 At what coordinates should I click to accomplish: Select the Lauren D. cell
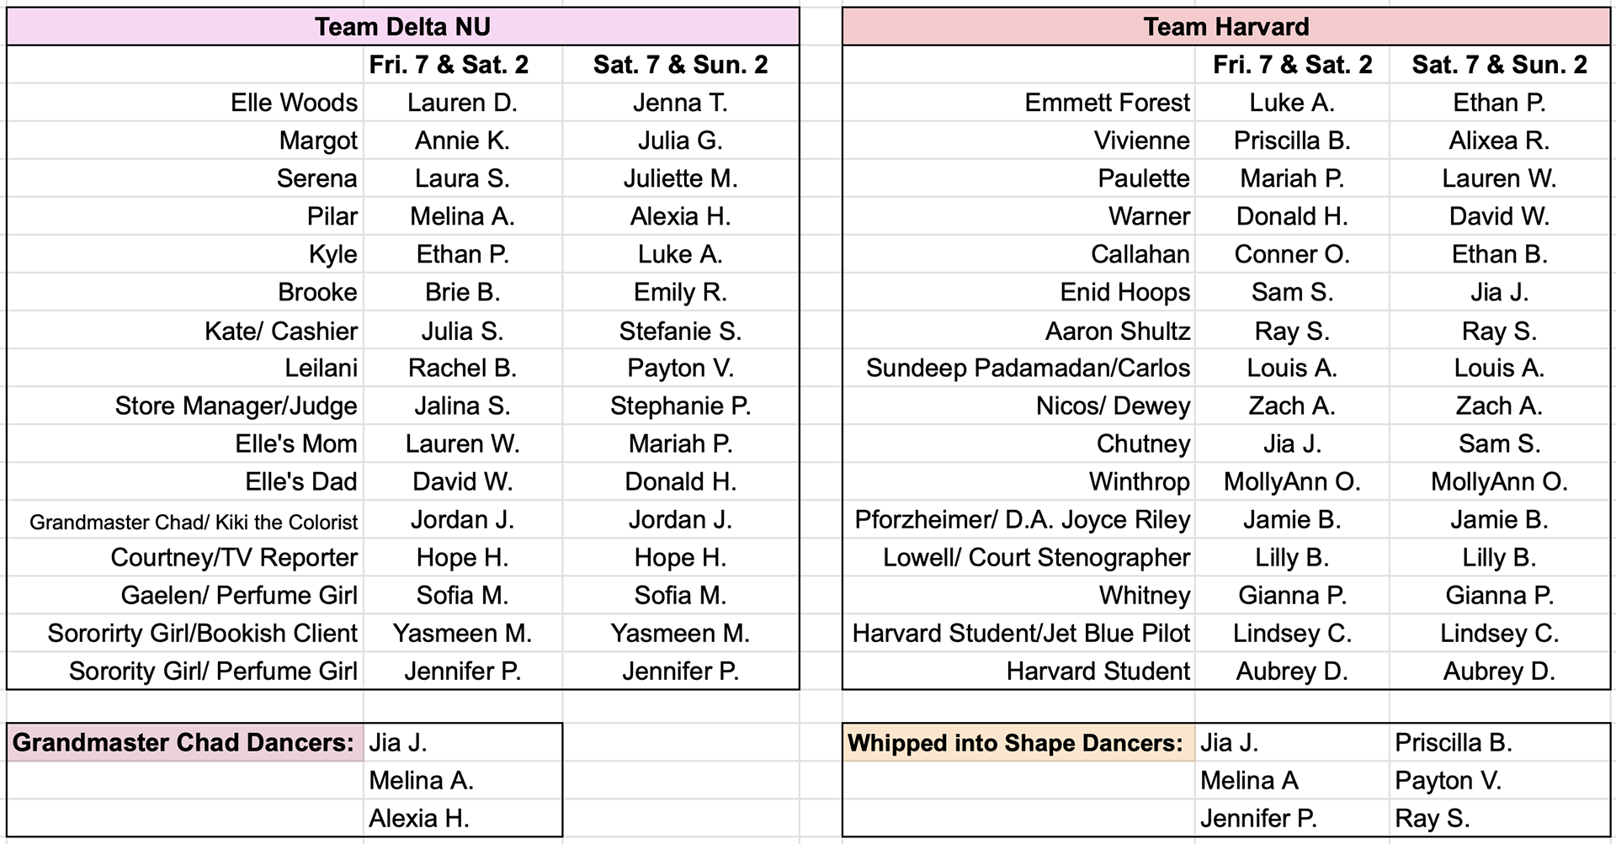[x=462, y=103]
